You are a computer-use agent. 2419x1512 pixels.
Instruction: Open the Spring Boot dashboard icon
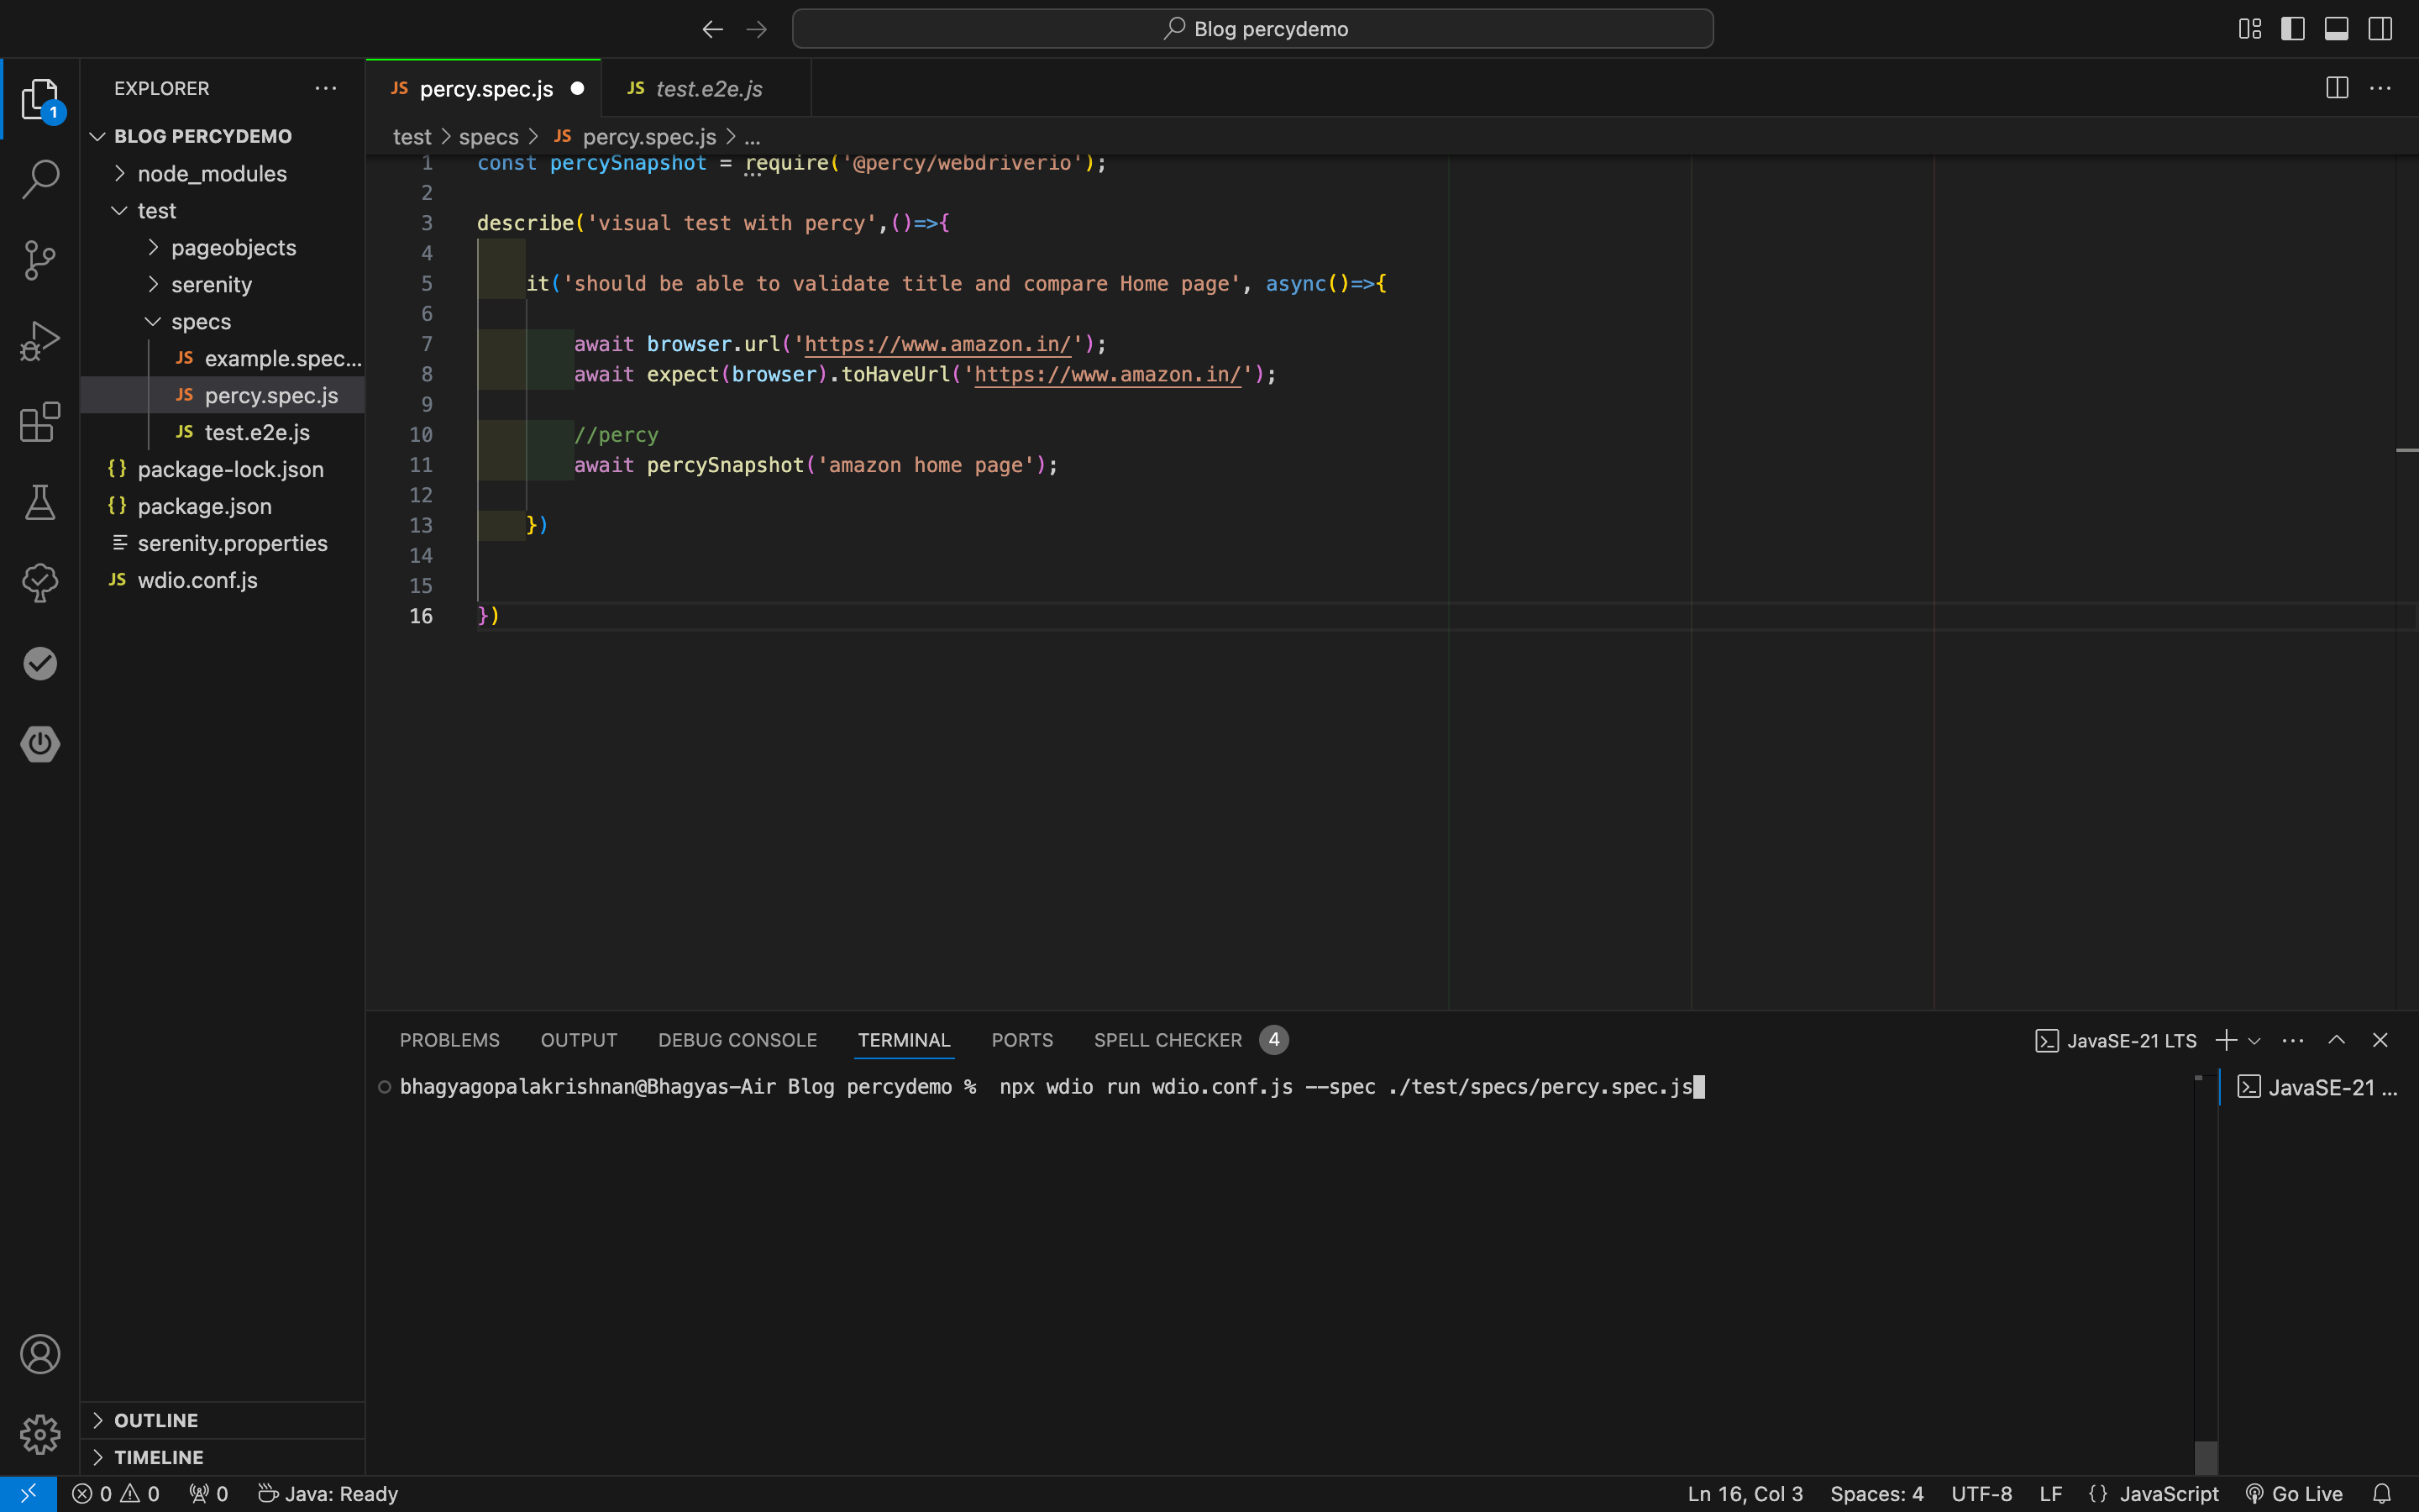(x=40, y=744)
